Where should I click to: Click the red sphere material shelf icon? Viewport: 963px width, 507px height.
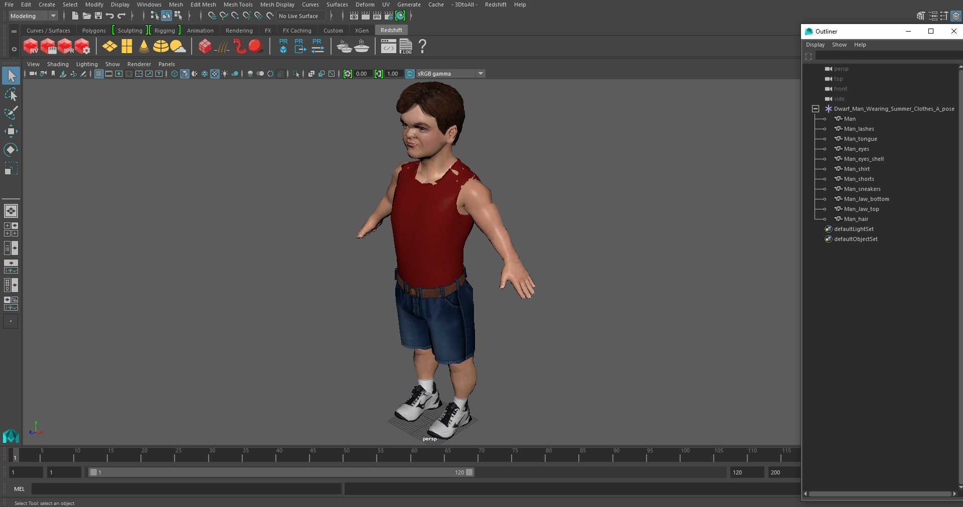click(x=256, y=47)
